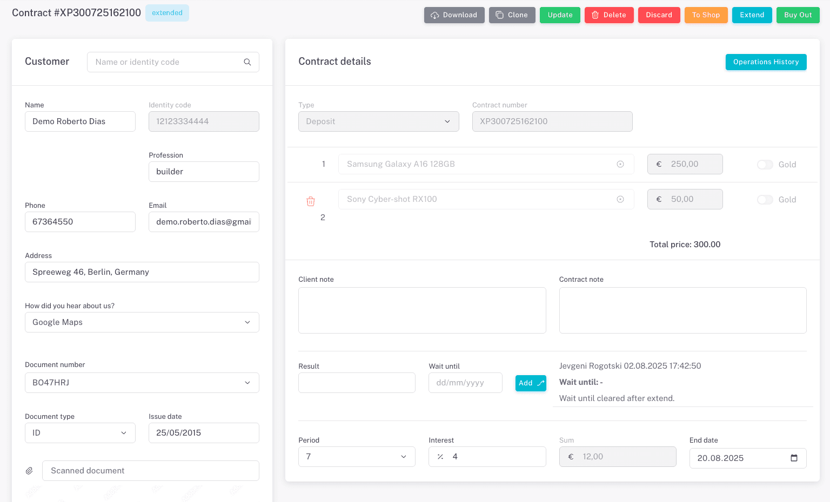Click the Result input field
The image size is (830, 502).
(357, 383)
